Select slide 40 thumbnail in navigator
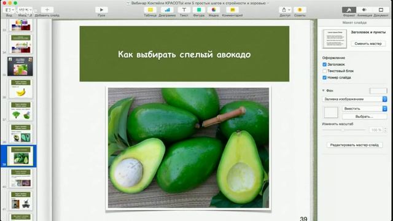The height and width of the screenshot is (221, 393). coord(21,178)
